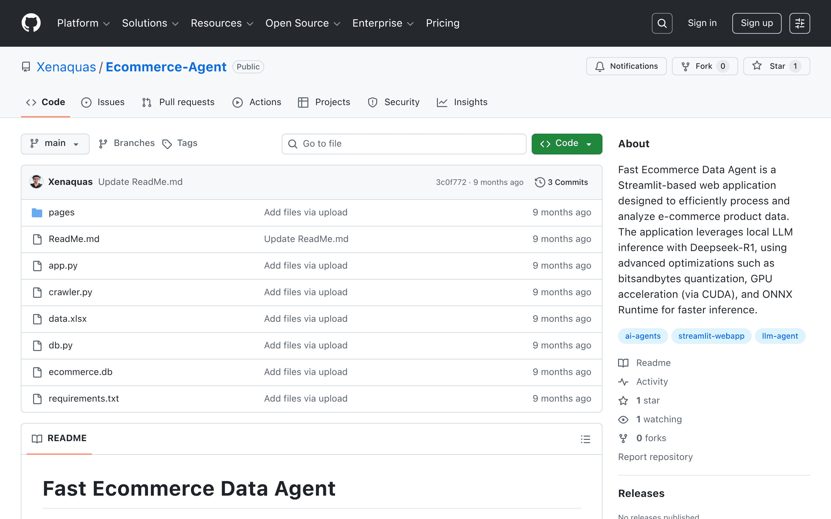Click the Readme book icon in About
831x519 pixels.
[x=623, y=363]
